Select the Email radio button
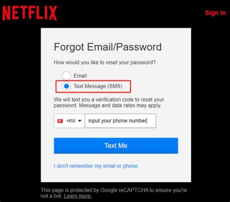The height and width of the screenshot is (202, 230). coord(66,76)
